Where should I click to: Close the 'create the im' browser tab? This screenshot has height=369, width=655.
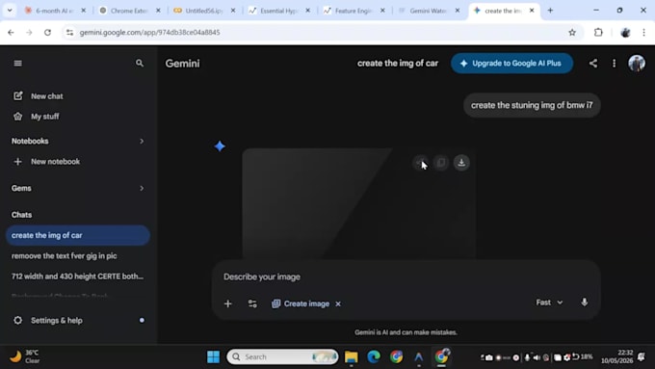[532, 11]
